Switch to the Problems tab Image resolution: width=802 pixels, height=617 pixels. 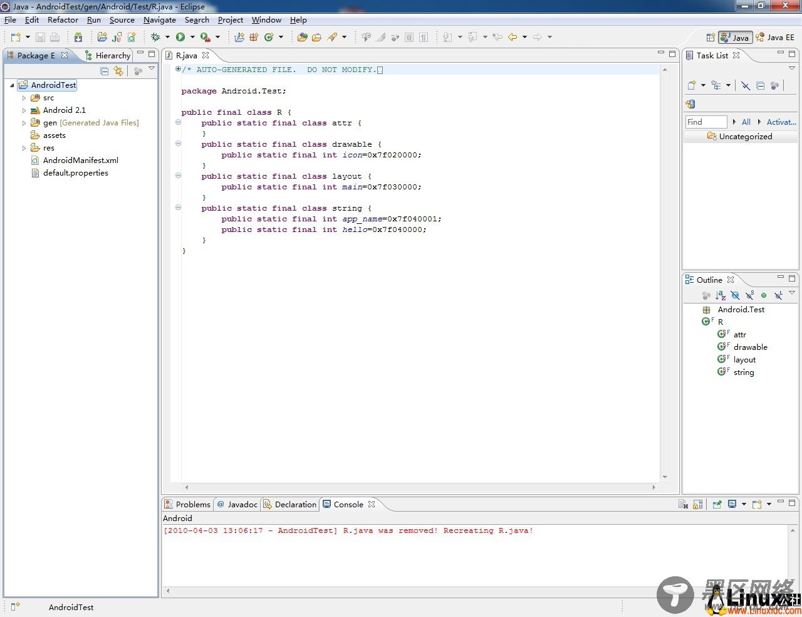(187, 504)
